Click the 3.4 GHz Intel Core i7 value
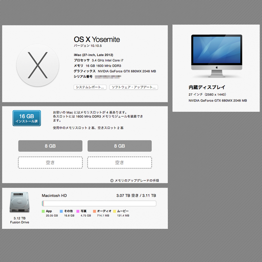The width and height of the screenshot is (262, 262). click(108, 60)
